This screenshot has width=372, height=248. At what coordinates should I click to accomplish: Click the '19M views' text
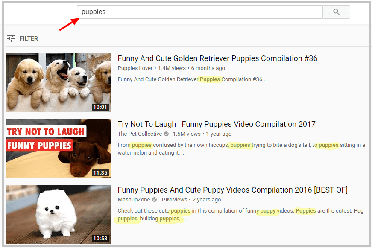pyautogui.click(x=174, y=200)
